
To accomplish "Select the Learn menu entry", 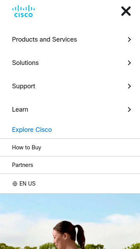I will pyautogui.click(x=20, y=109).
